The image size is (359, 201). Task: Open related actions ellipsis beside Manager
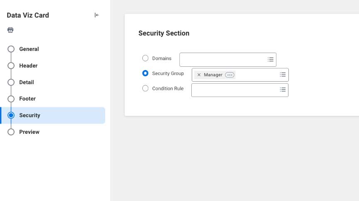coord(230,75)
